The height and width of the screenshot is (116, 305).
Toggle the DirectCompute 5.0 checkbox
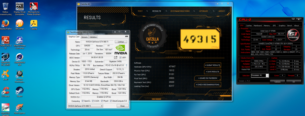111,101
